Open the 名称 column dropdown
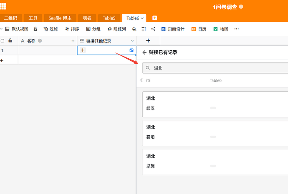288x194 pixels. (73, 41)
